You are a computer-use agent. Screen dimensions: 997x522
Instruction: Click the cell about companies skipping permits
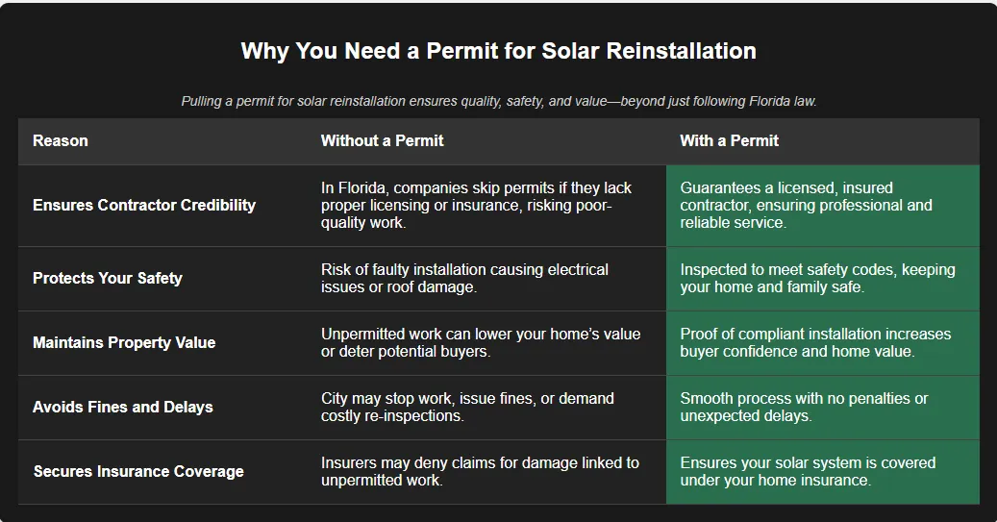coord(476,205)
